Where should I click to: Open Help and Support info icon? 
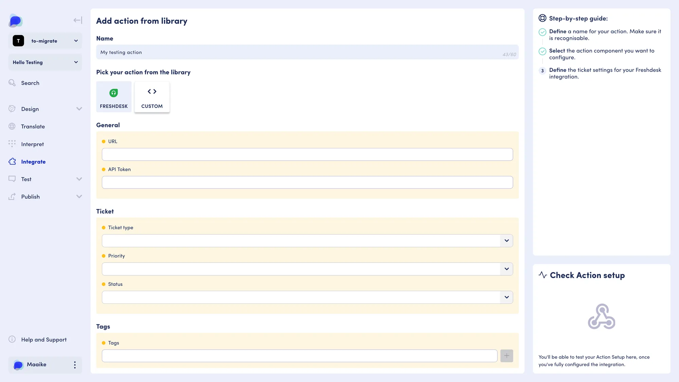(x=12, y=339)
